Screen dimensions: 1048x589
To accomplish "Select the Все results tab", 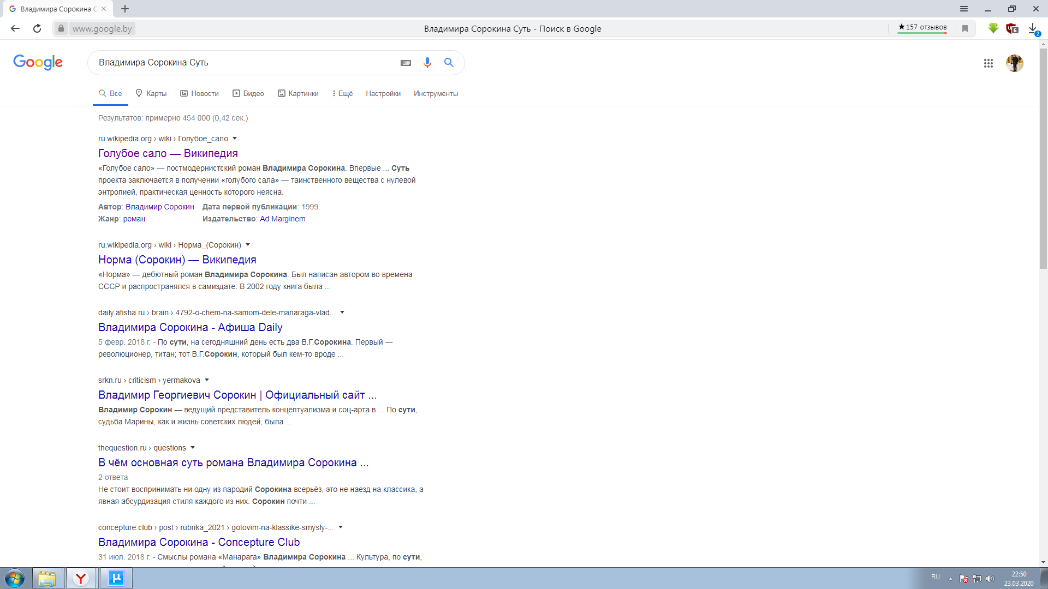I will (110, 94).
